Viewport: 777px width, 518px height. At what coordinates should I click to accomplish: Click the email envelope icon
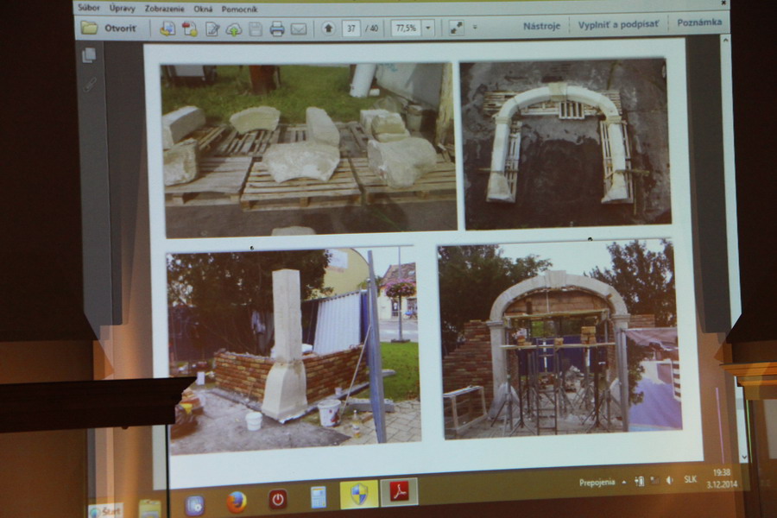point(299,29)
